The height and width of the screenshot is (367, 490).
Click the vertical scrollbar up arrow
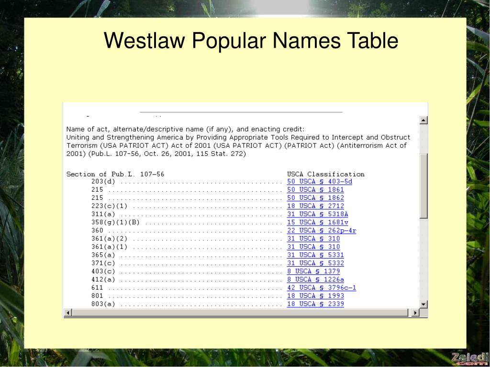click(x=423, y=120)
